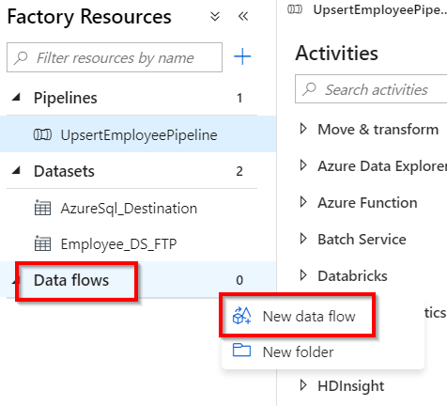
Task: Click the Datasets section label
Action: coord(64,171)
